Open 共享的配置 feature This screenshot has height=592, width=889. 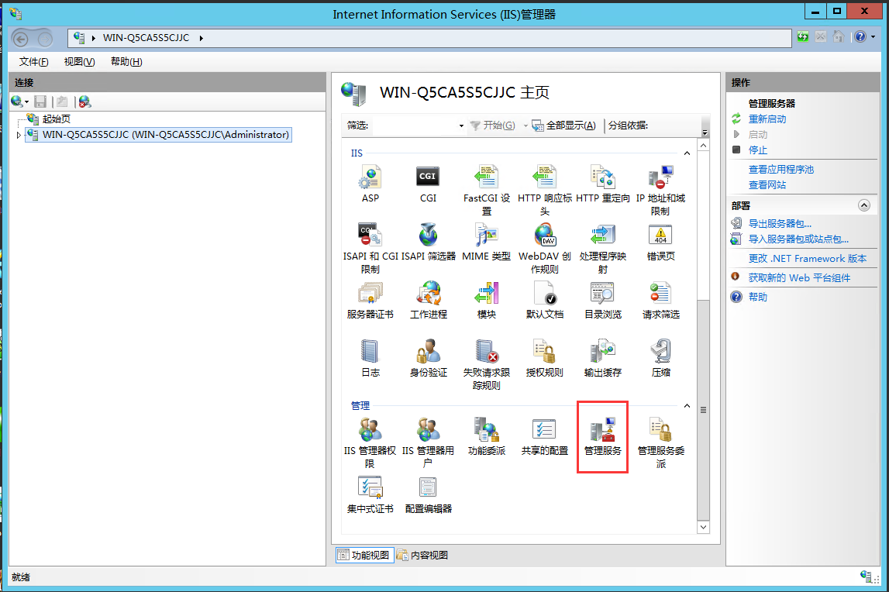544,436
